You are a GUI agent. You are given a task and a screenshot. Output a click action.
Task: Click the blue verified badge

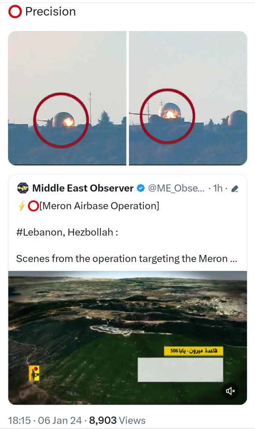click(x=141, y=189)
